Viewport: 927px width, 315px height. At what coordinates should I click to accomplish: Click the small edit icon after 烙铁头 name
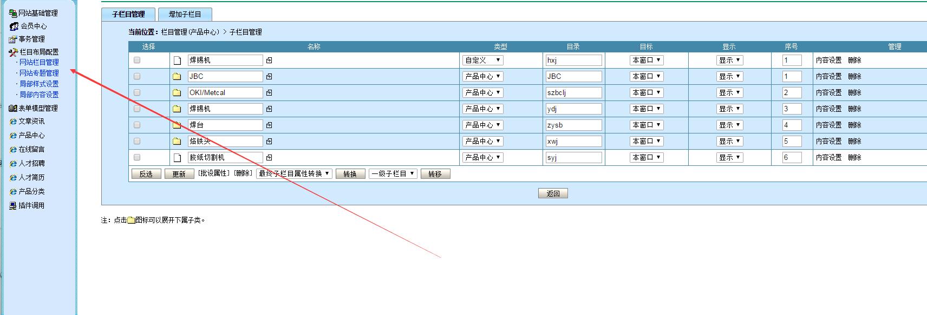pyautogui.click(x=269, y=142)
